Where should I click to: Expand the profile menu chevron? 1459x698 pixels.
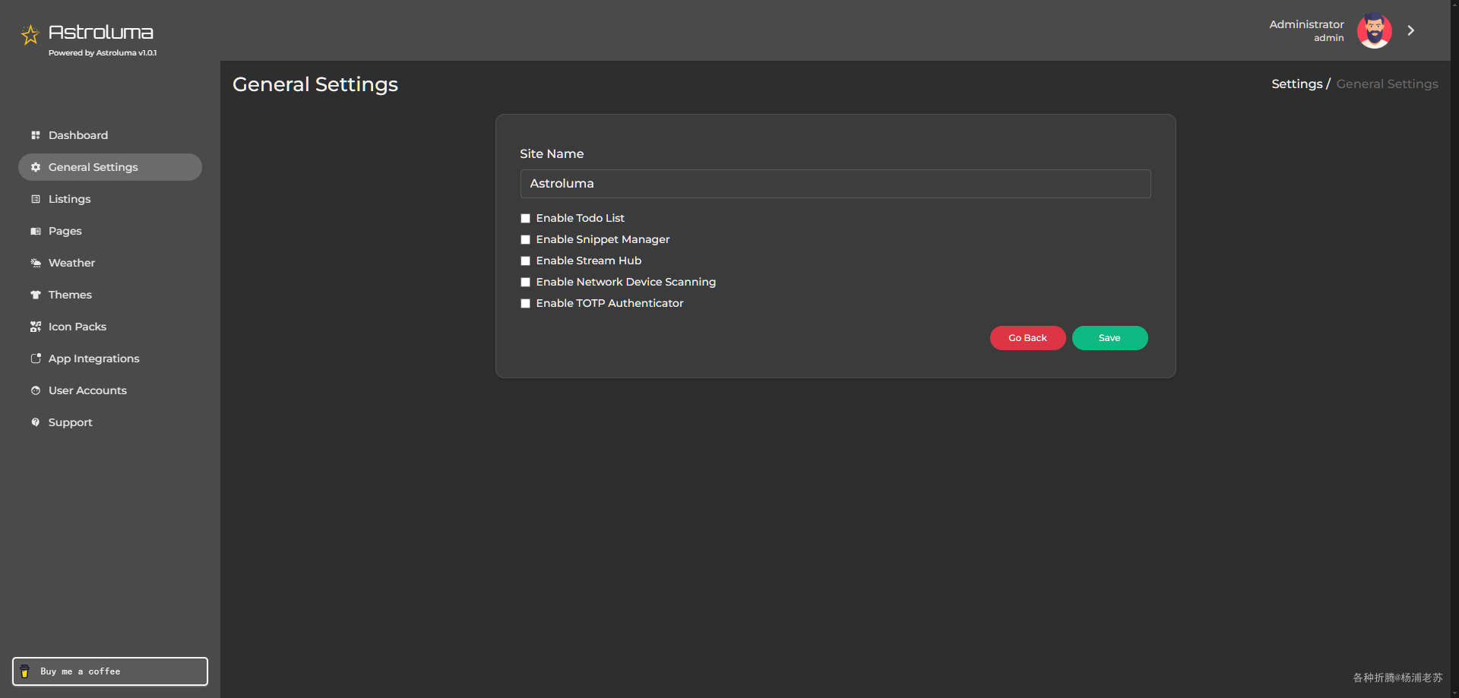point(1411,30)
